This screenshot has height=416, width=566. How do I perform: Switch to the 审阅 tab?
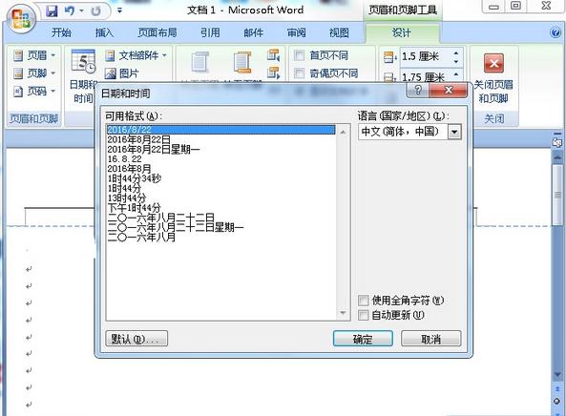pyautogui.click(x=296, y=32)
